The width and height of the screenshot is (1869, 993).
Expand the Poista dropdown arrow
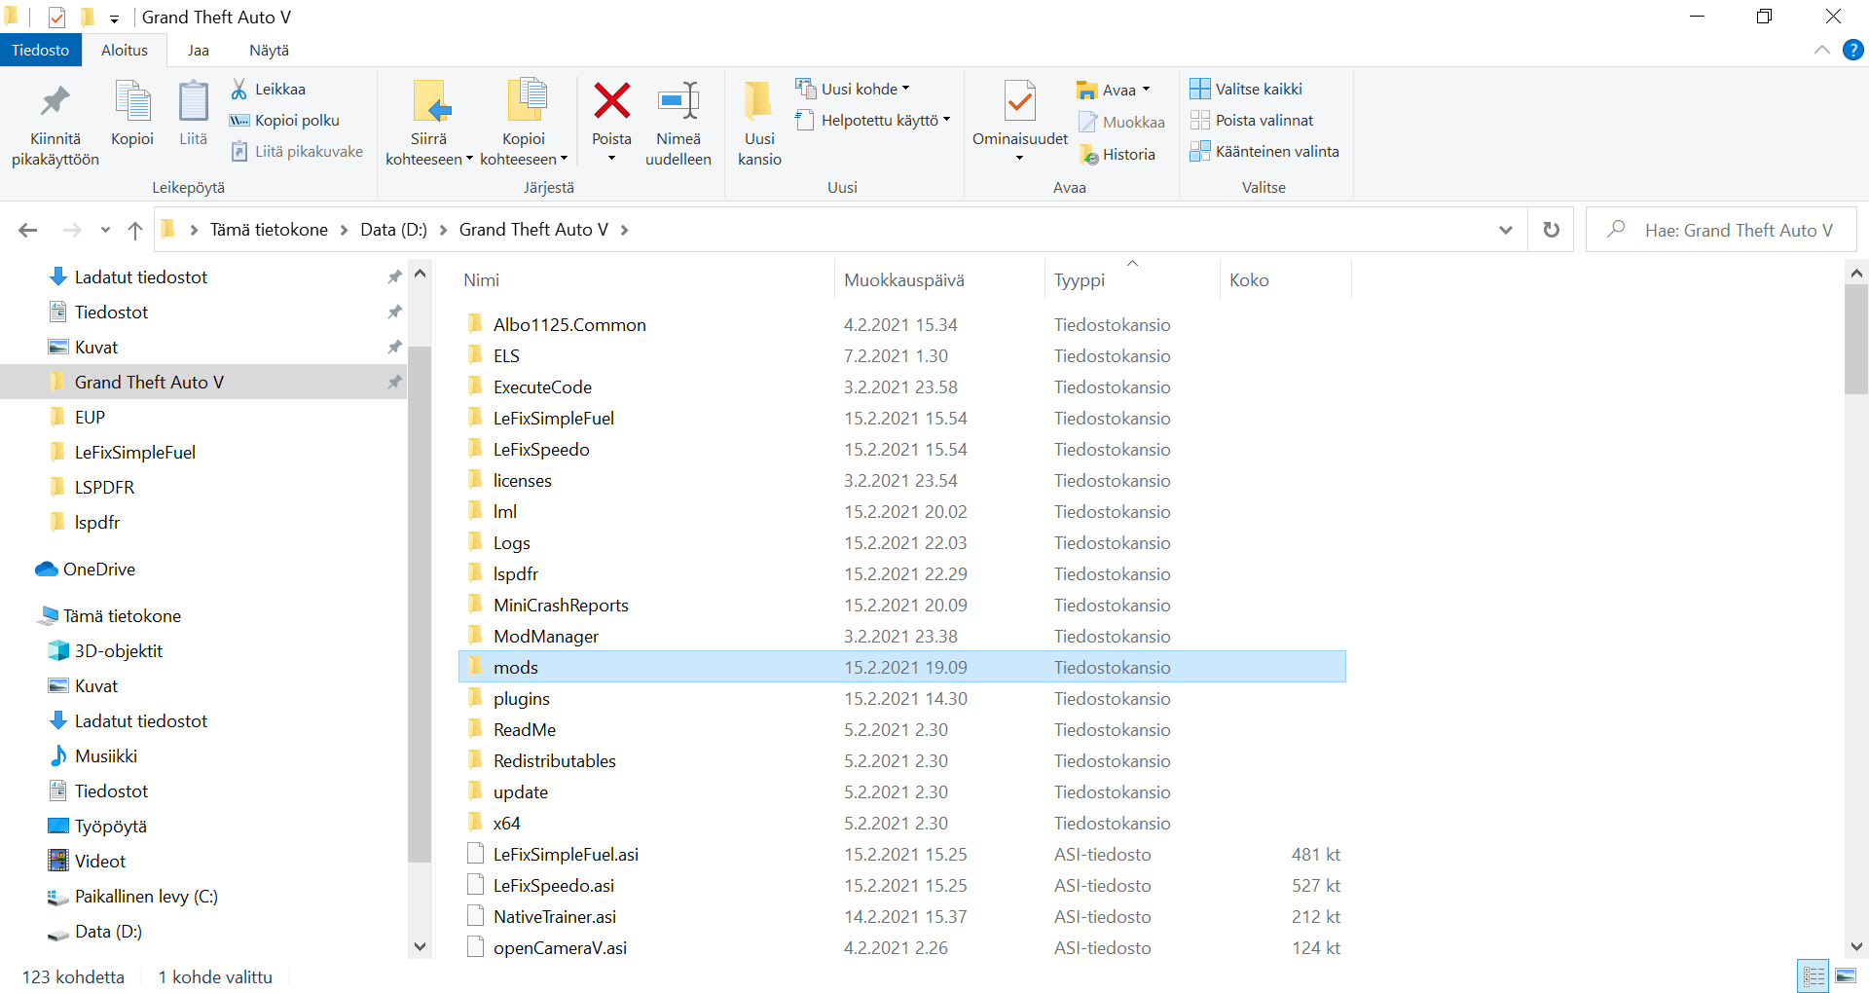[x=611, y=158]
